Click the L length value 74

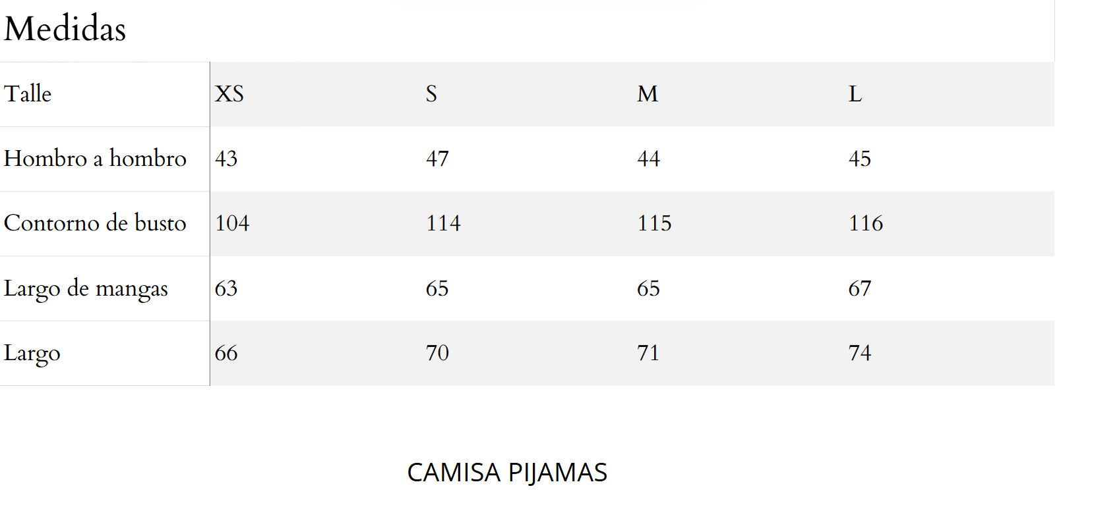coord(860,352)
